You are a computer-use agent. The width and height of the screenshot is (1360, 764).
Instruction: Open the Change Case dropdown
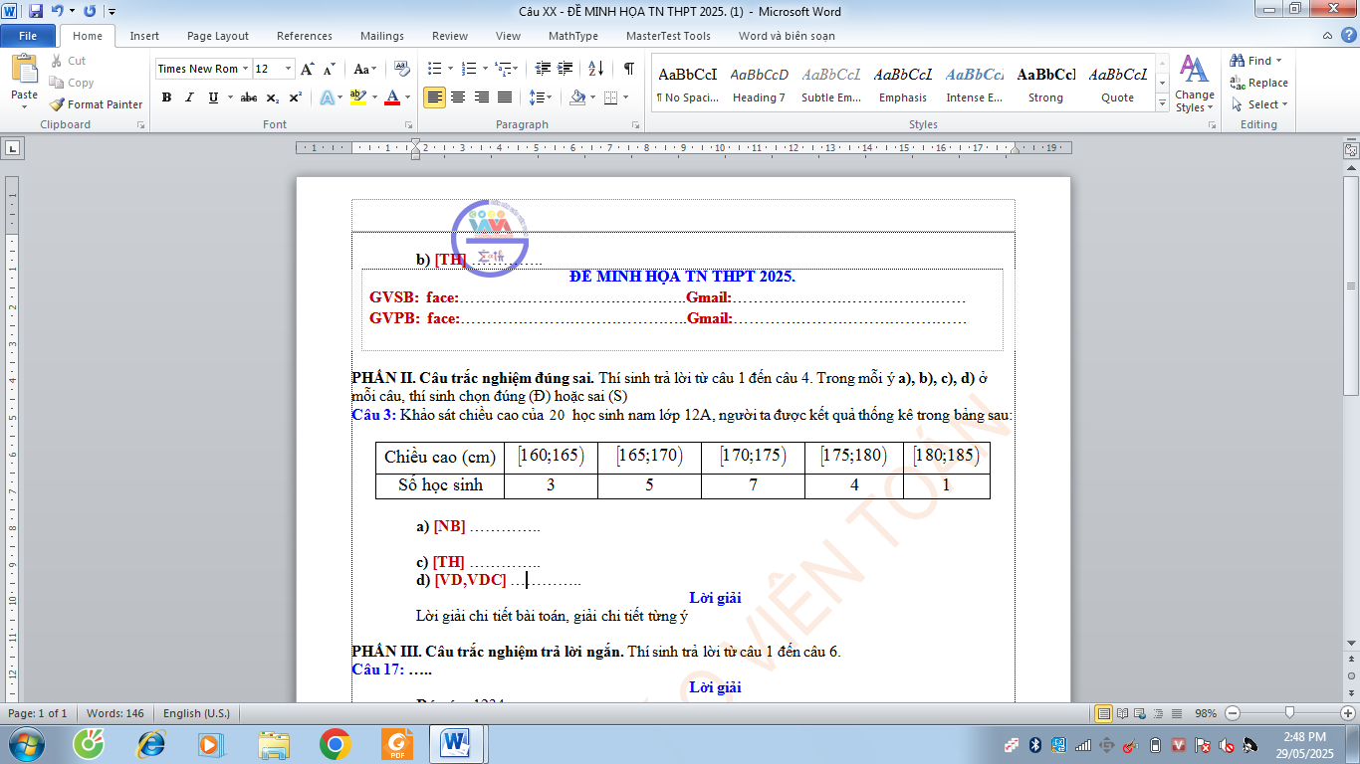365,69
